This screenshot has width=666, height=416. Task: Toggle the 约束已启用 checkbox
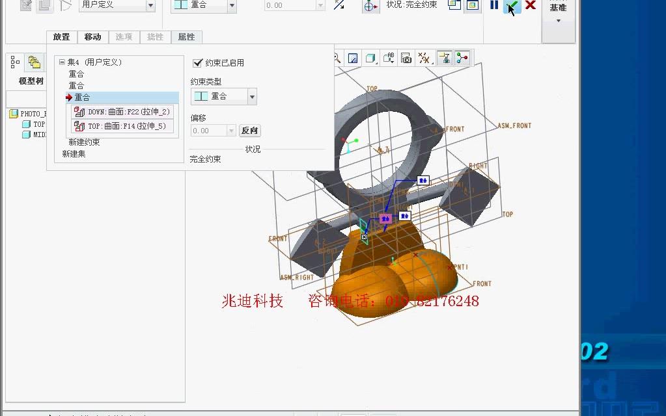click(x=197, y=63)
